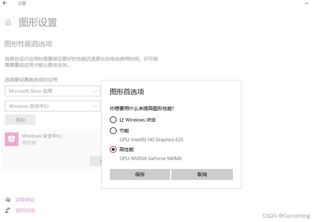Click the 设置 title in title bar

click(21, 3)
